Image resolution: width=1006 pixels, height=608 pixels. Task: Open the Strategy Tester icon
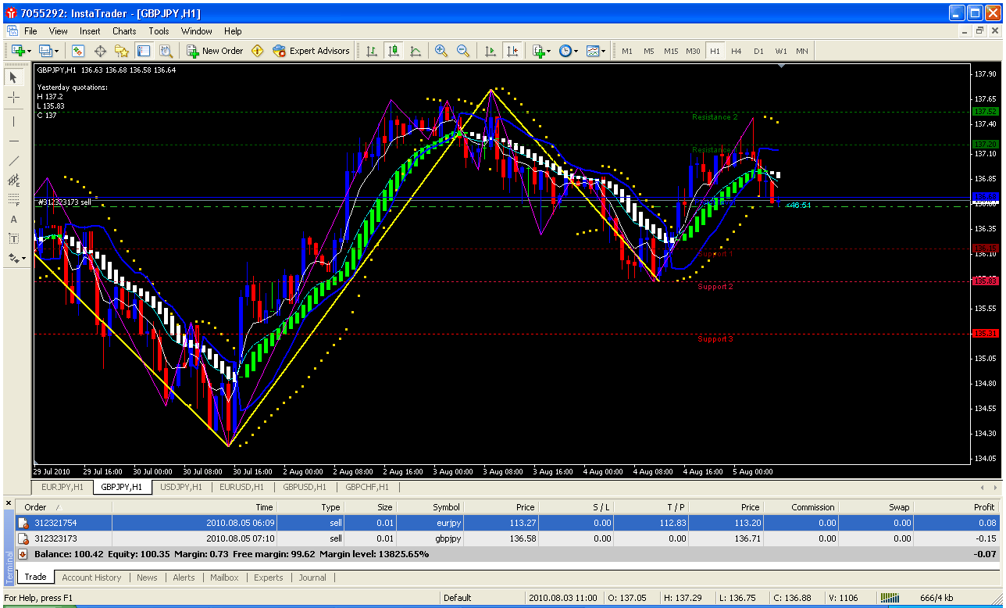(166, 51)
